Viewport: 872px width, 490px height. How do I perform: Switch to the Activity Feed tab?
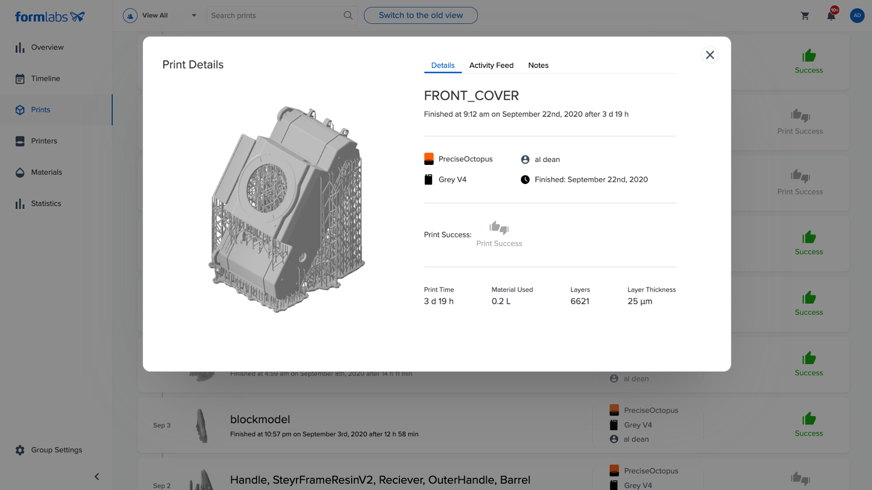tap(491, 66)
